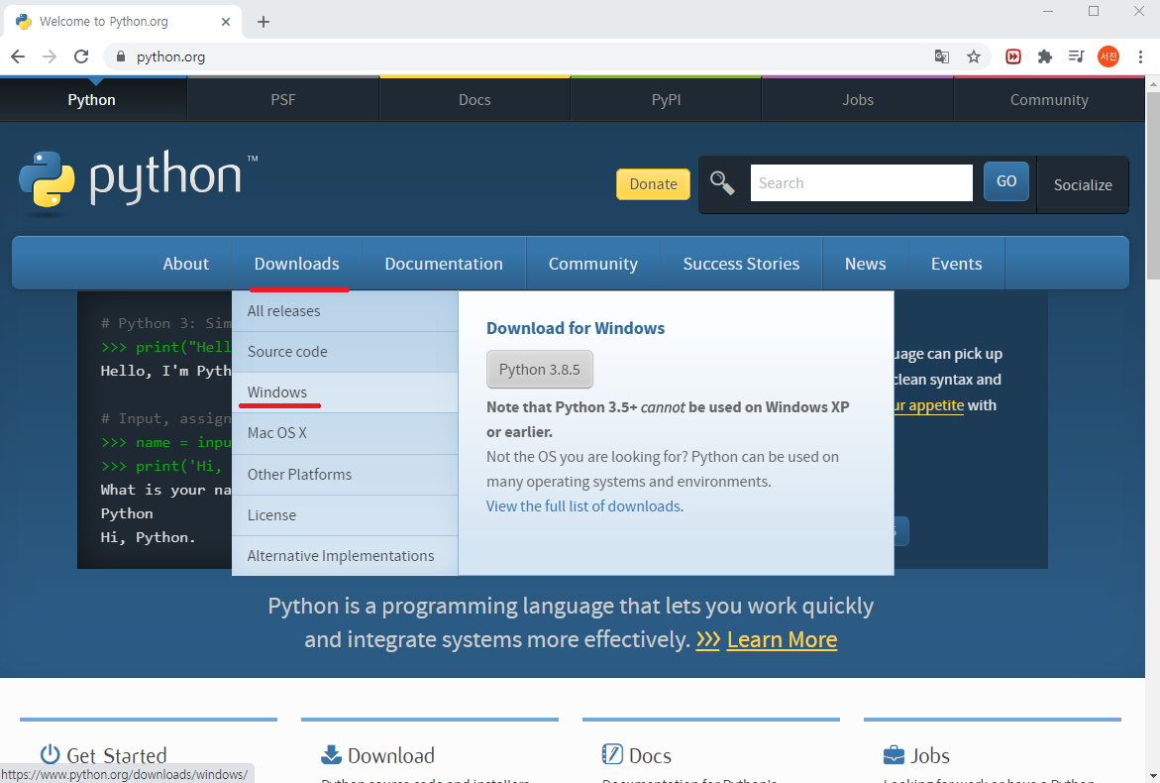Open the About navigation menu
Screen dimensions: 1160x783
(185, 264)
